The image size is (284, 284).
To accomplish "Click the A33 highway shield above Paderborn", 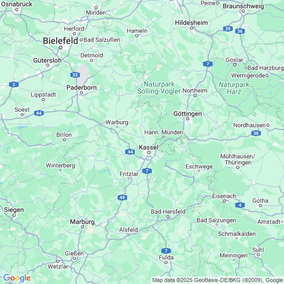I will [75, 75].
